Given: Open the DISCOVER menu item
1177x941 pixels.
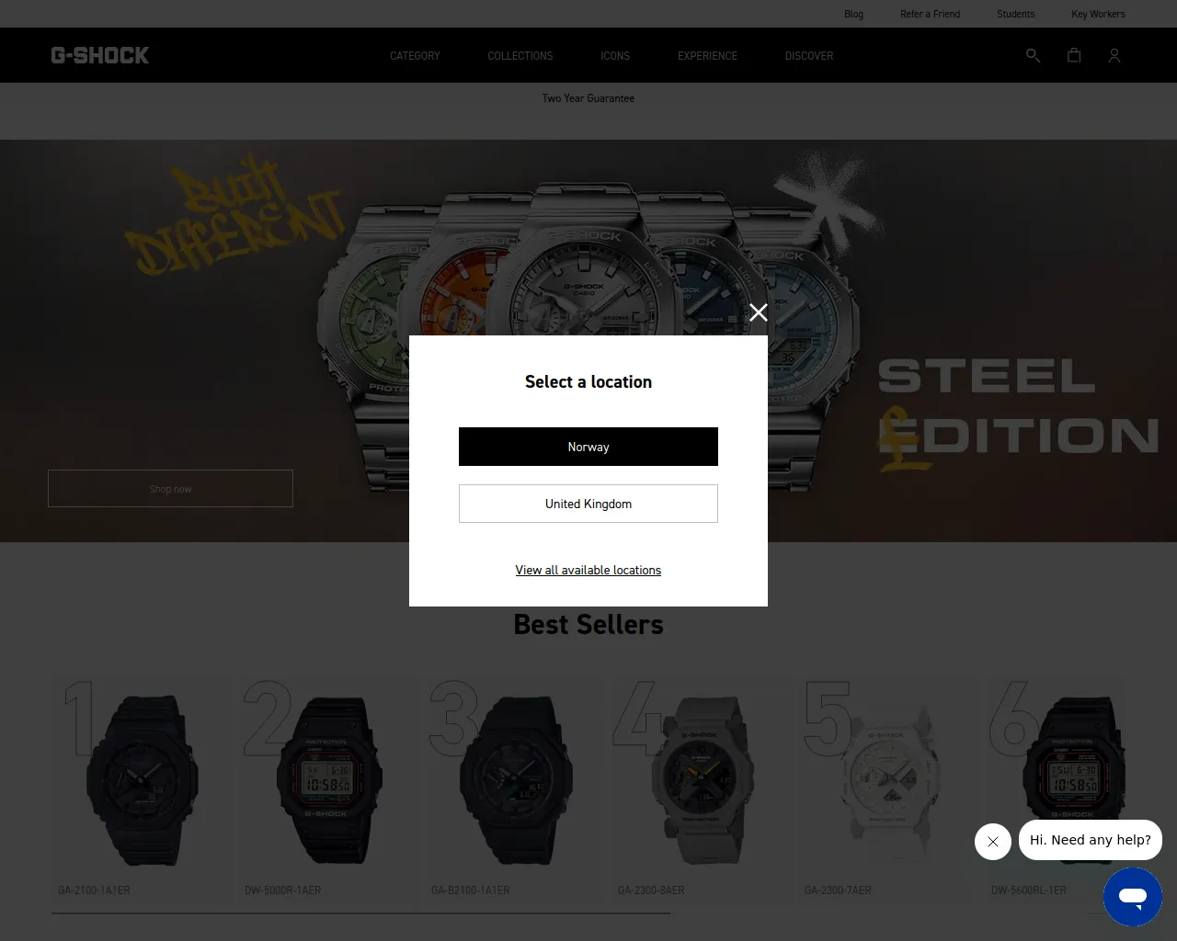Looking at the screenshot, I should pos(809,56).
